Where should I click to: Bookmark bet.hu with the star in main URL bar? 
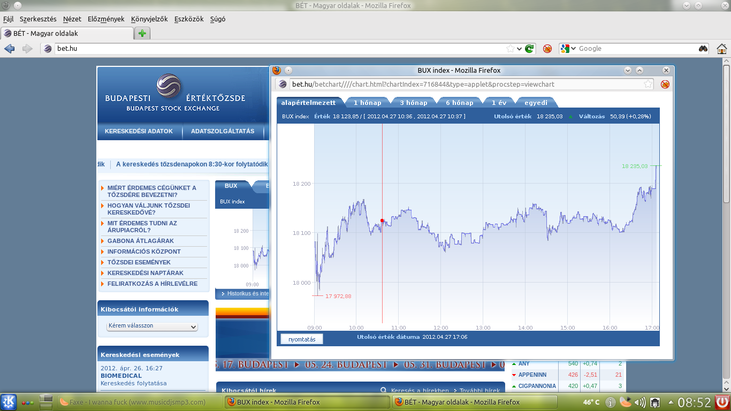(511, 49)
